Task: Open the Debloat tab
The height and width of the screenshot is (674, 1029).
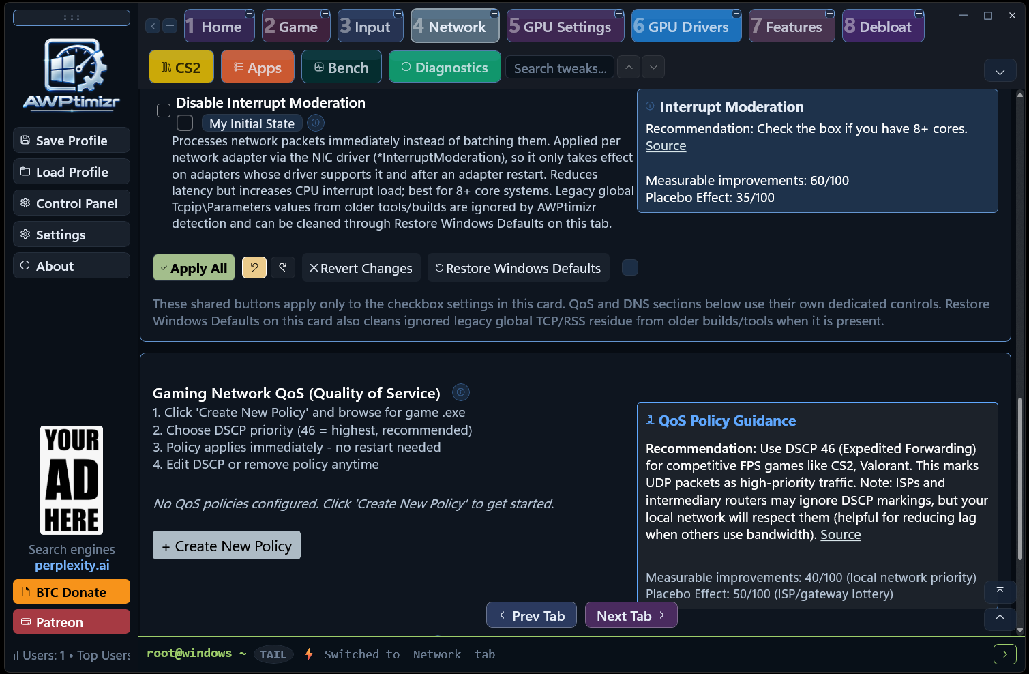Action: [883, 26]
